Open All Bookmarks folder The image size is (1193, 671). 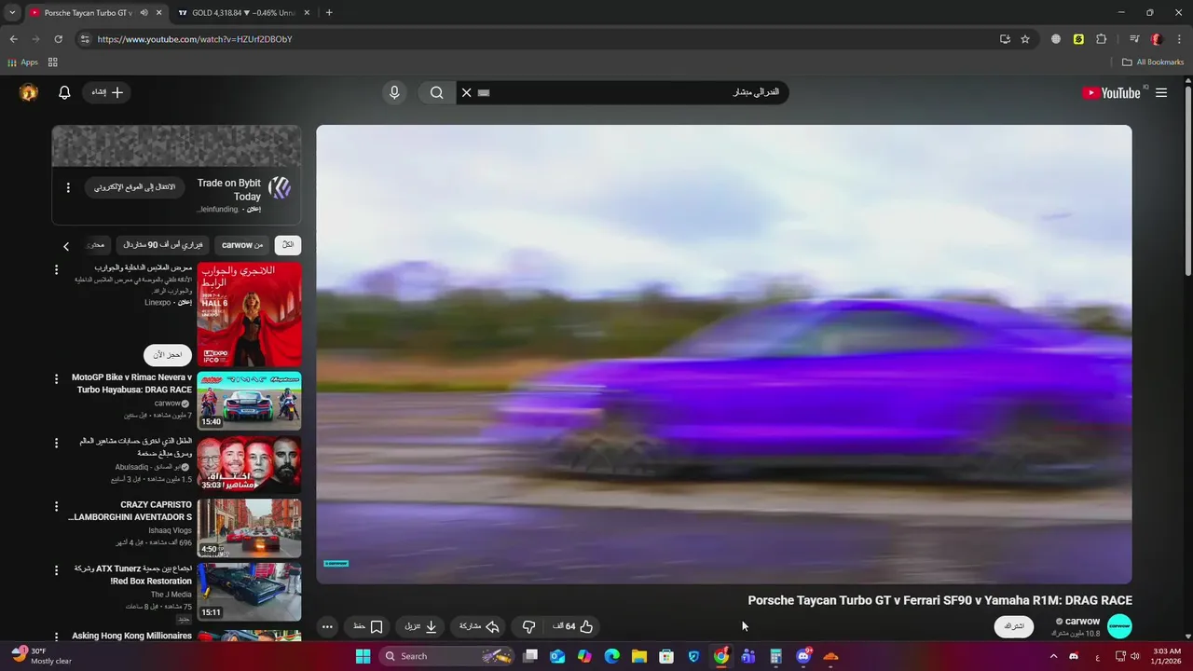tap(1153, 62)
